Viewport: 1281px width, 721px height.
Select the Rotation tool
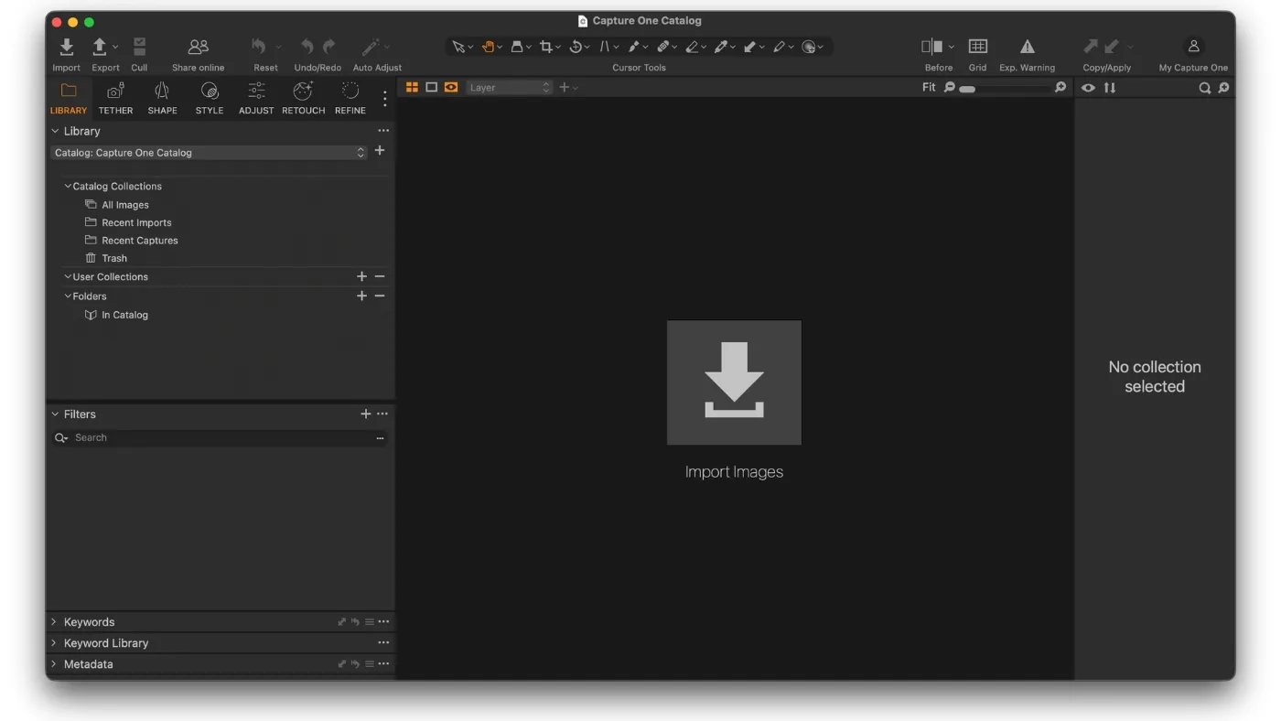[576, 46]
